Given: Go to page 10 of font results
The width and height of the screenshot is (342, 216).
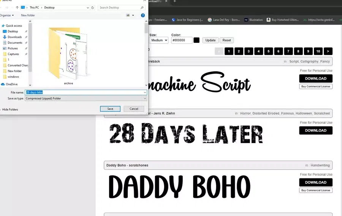Looking at the screenshot, I should [318, 51].
